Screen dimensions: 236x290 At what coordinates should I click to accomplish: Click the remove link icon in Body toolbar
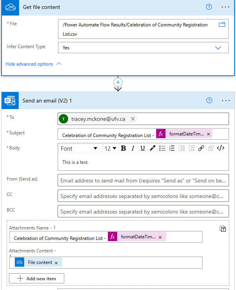211,148
